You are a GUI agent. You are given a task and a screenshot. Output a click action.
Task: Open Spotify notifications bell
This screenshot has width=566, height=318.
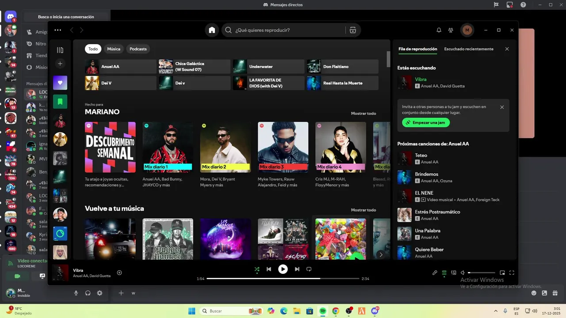[439, 30]
